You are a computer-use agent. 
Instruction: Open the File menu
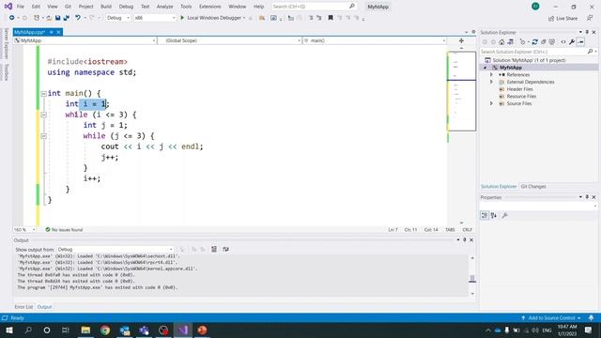(x=21, y=7)
